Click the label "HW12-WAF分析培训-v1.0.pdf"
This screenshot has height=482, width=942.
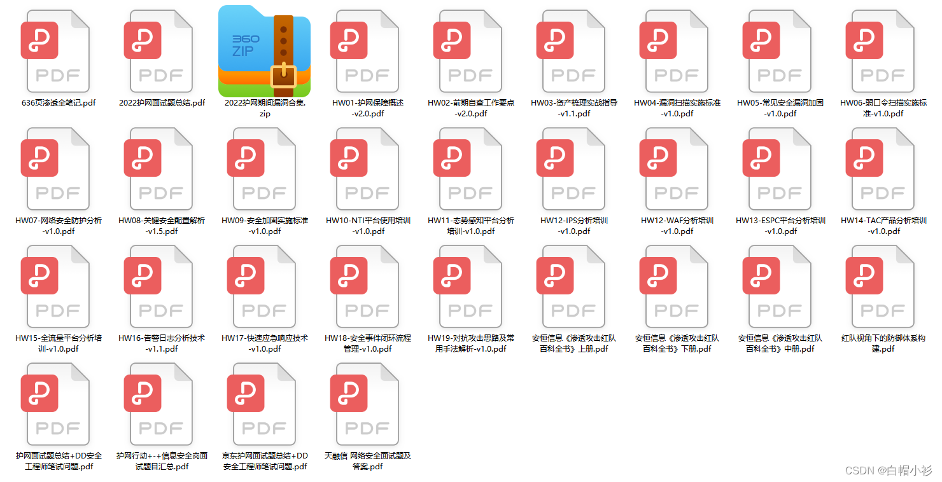(677, 226)
